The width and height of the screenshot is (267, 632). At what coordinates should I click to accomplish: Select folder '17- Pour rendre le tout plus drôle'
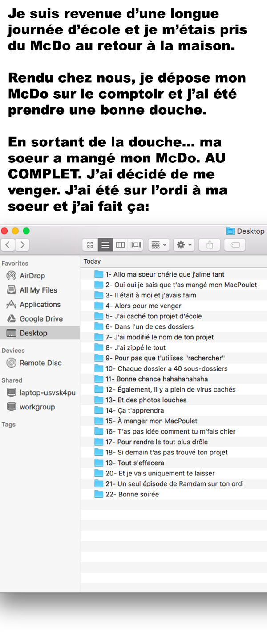coord(174,442)
